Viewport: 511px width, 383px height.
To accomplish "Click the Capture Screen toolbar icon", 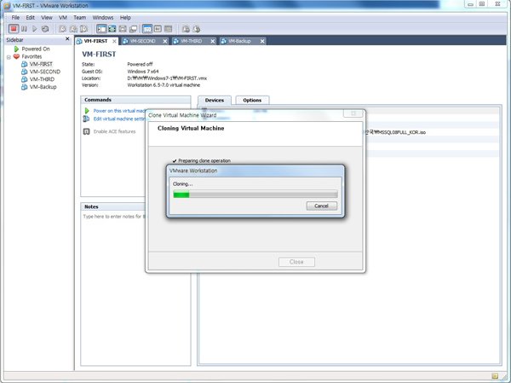I will [186, 29].
